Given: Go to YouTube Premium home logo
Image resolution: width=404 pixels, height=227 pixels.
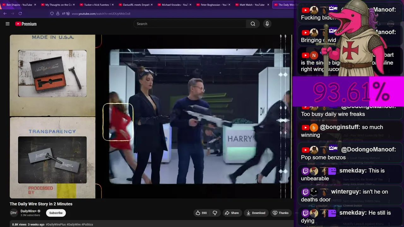Looking at the screenshot, I should pos(26,24).
